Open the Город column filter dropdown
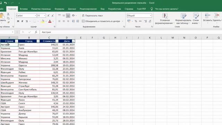 click(38, 41)
